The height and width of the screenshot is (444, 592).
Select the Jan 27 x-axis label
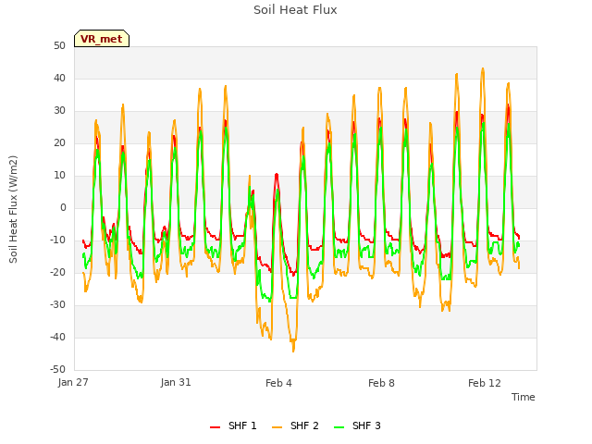point(73,382)
